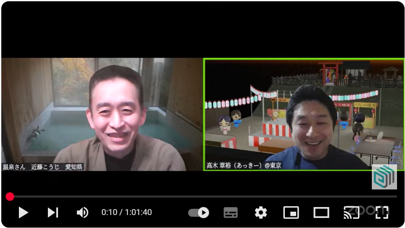Open the settings gear menu
This screenshot has height=228, width=405.
tap(260, 212)
